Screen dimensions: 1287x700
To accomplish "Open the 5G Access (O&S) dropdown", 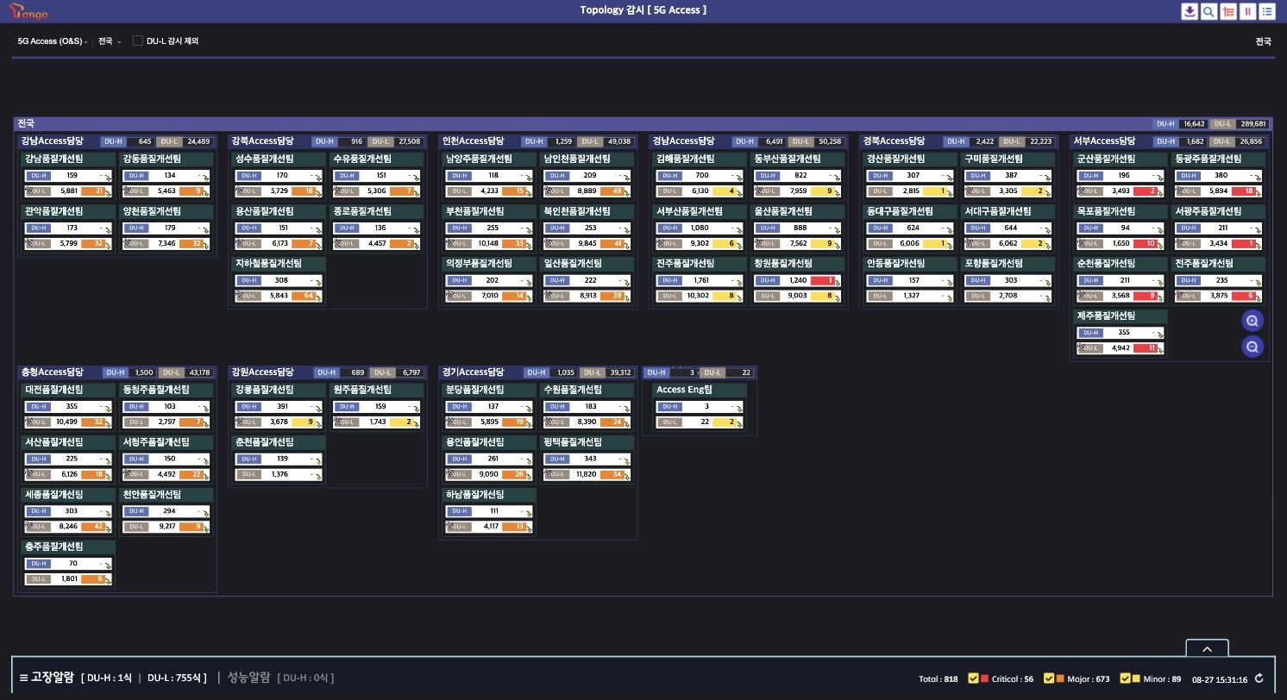I will [x=53, y=41].
